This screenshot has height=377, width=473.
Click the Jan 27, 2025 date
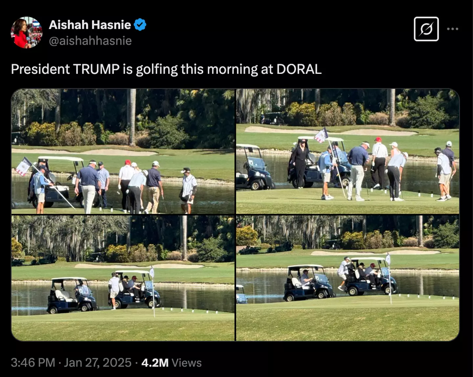pos(98,363)
